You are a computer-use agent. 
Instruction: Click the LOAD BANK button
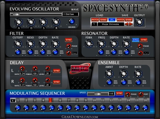(103, 20)
